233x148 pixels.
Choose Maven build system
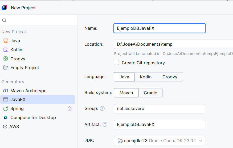tap(126, 93)
